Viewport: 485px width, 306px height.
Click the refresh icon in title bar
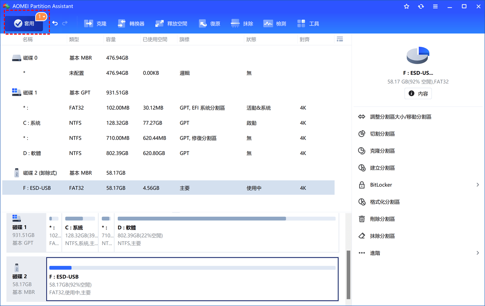point(421,7)
